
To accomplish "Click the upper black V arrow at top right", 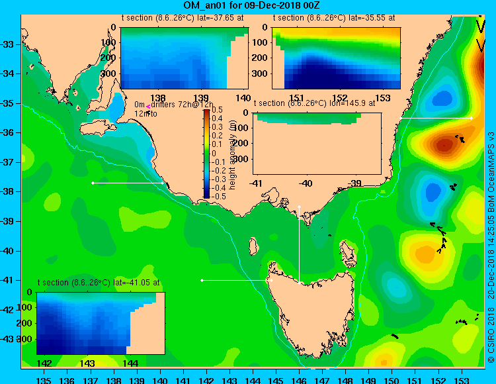I will point(481,26).
